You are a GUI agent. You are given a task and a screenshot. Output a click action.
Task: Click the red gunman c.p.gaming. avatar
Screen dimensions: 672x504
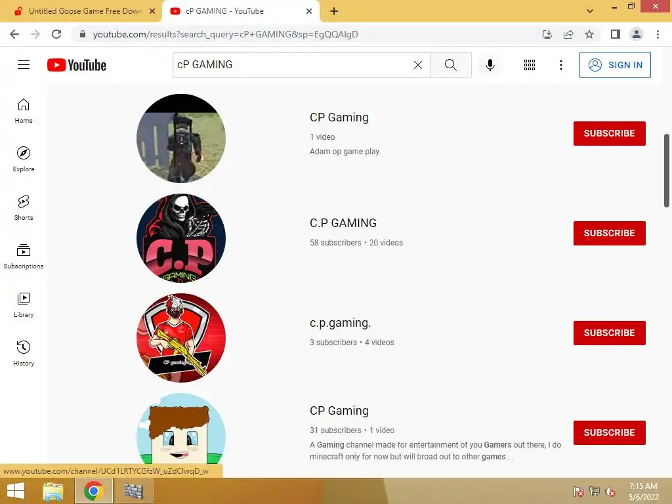coord(181,338)
